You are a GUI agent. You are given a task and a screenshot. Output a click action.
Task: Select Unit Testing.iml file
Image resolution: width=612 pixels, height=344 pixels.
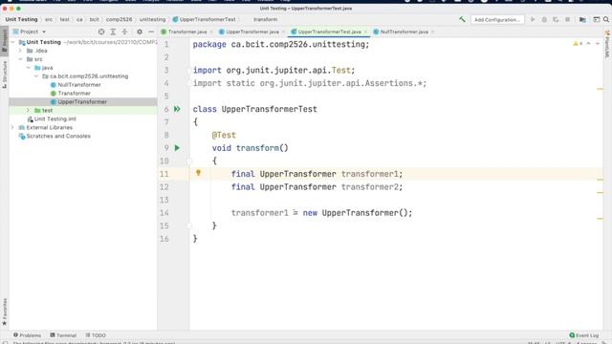click(55, 118)
